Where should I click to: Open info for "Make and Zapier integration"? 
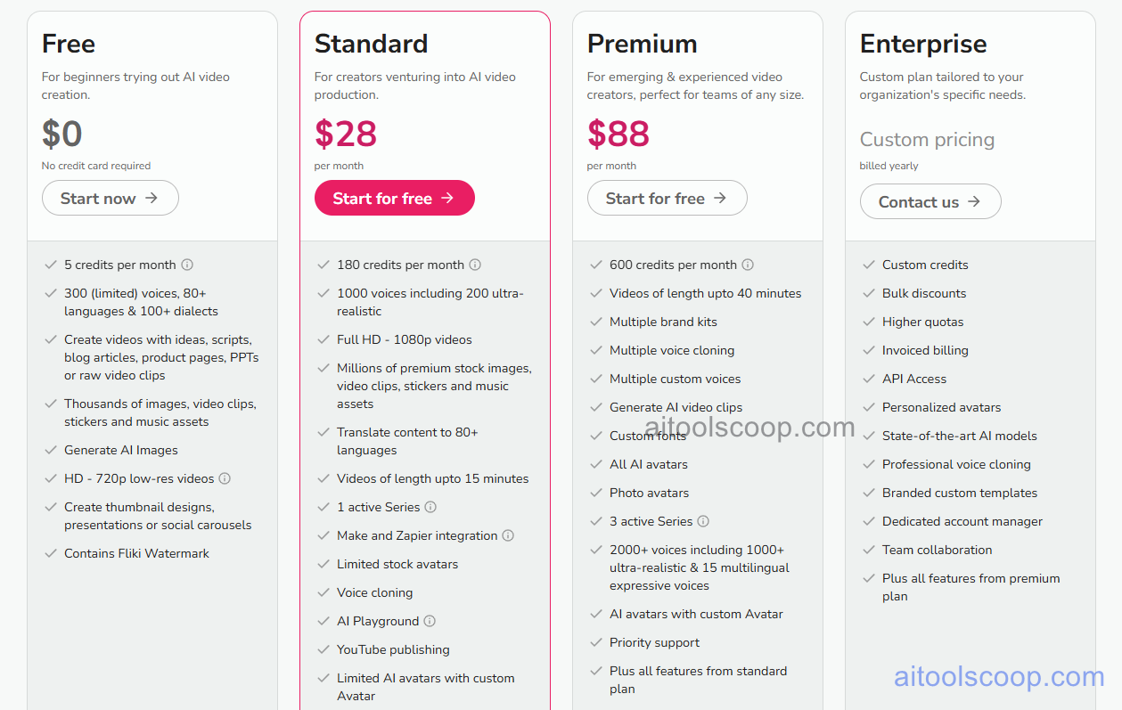point(507,535)
